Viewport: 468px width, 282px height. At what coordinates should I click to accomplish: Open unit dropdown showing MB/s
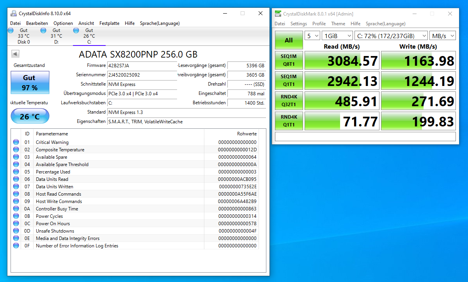point(443,36)
